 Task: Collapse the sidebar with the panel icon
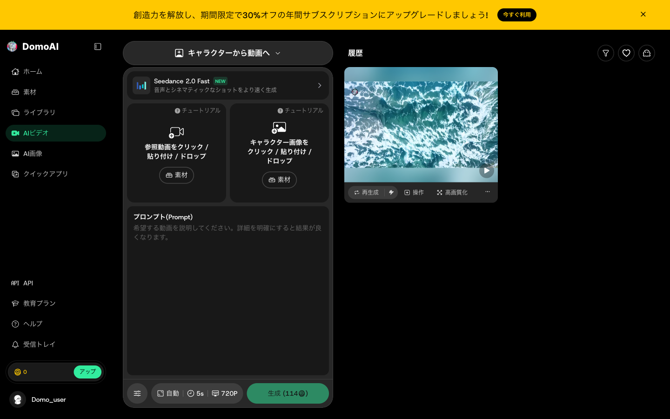(x=98, y=47)
